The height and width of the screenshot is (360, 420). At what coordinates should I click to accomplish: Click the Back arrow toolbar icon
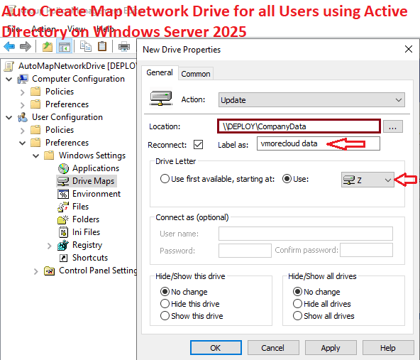click(9, 47)
